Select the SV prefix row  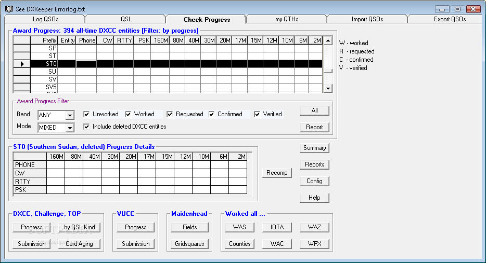tap(168, 79)
